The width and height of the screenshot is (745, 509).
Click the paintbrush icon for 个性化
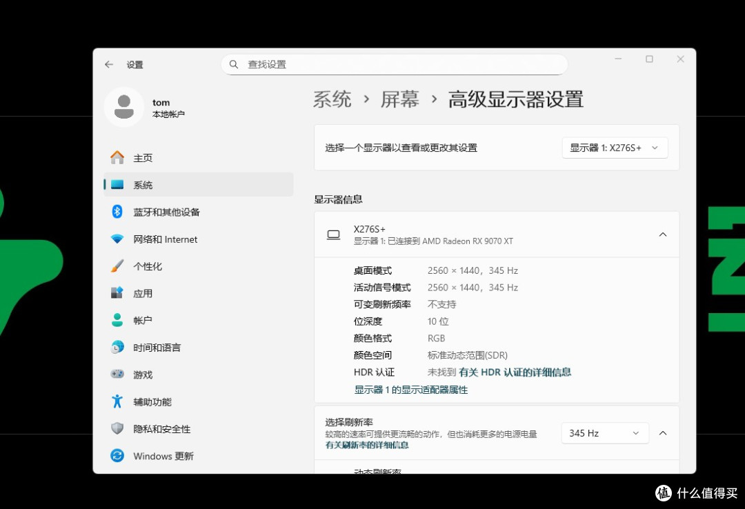pos(117,266)
